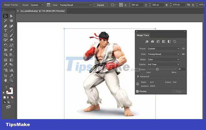Image resolution: width=206 pixels, height=130 pixels.
Task: Click the Colors value field showing 35
Action: (x=181, y=69)
